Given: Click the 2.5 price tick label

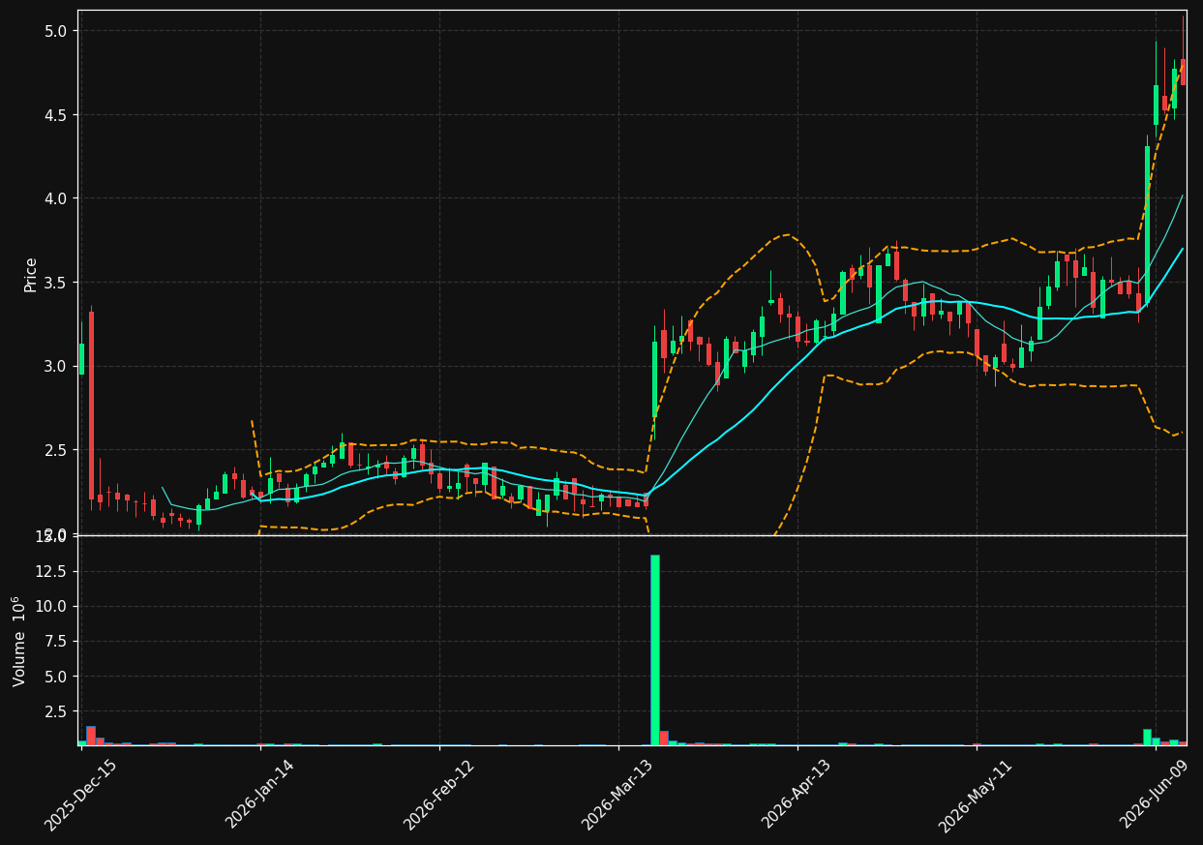Looking at the screenshot, I should pyautogui.click(x=56, y=450).
